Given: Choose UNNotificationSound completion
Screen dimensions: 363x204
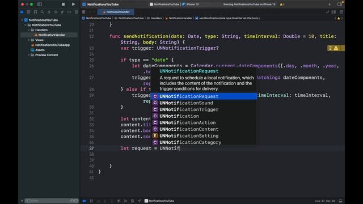Looking at the screenshot, I should pos(204,103).
